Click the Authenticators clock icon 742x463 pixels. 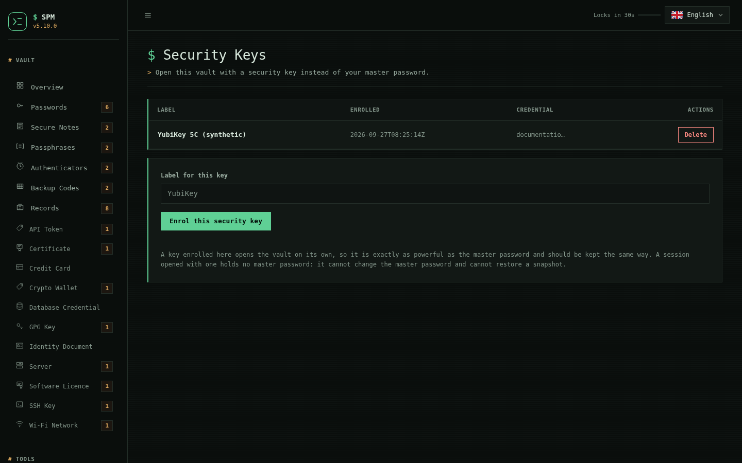coord(20,166)
